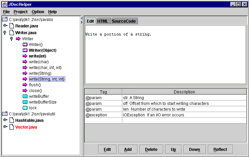This screenshot has height=157, width=249.
Task: Switch to the SourceCode tab
Action: 124,21
